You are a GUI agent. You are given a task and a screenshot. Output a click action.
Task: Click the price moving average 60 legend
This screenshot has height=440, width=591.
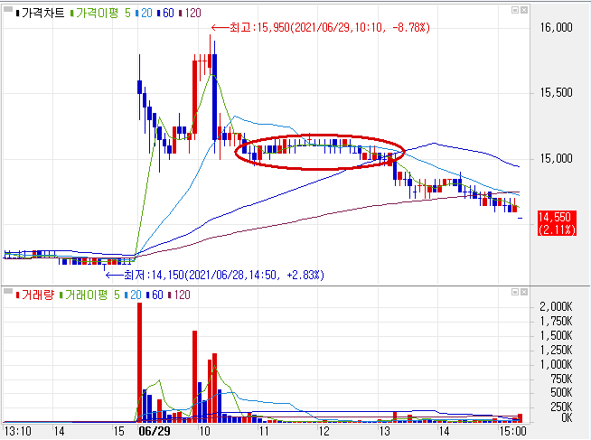(x=165, y=14)
